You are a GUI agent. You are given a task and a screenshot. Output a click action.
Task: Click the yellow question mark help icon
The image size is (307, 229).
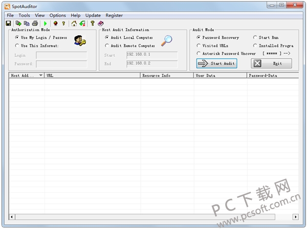click(x=93, y=24)
